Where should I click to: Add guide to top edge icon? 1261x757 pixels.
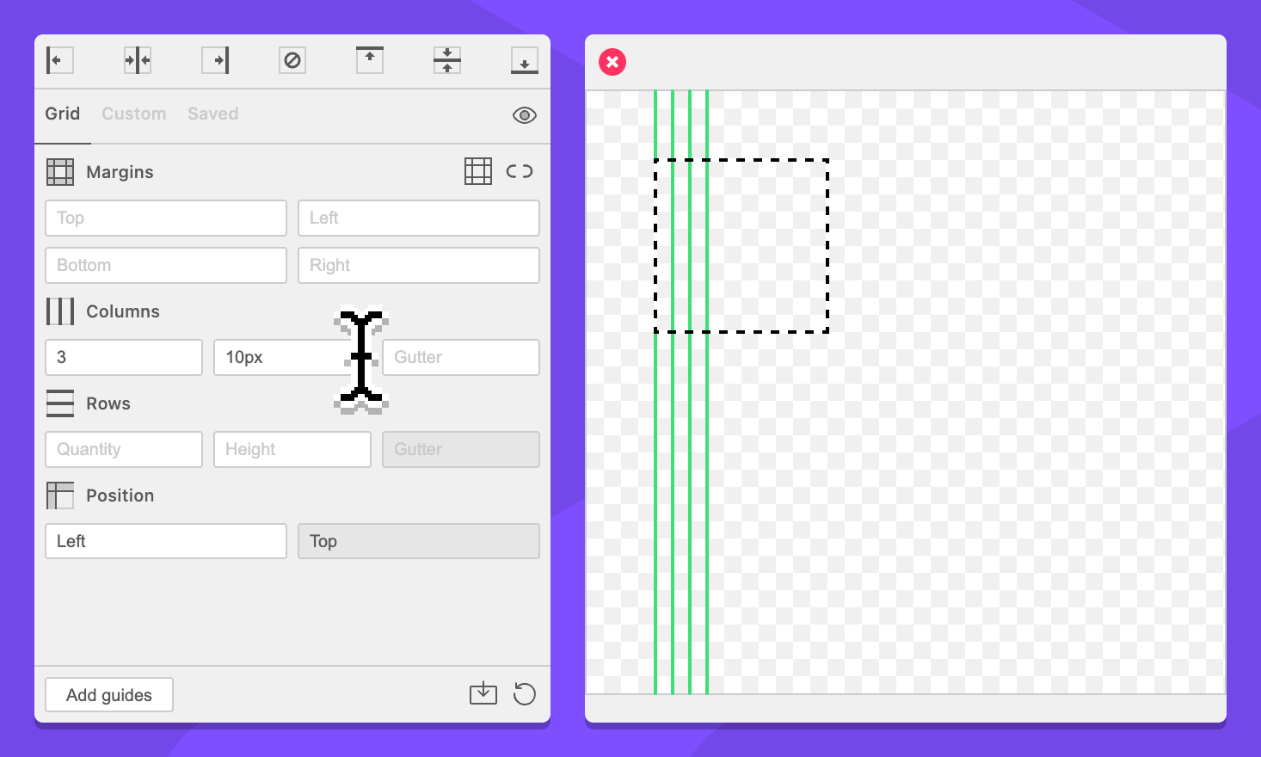(x=370, y=60)
